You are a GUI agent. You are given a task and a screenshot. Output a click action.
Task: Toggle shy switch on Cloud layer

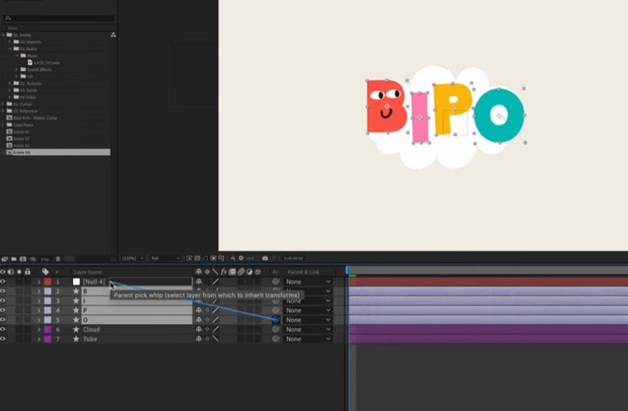pos(199,329)
